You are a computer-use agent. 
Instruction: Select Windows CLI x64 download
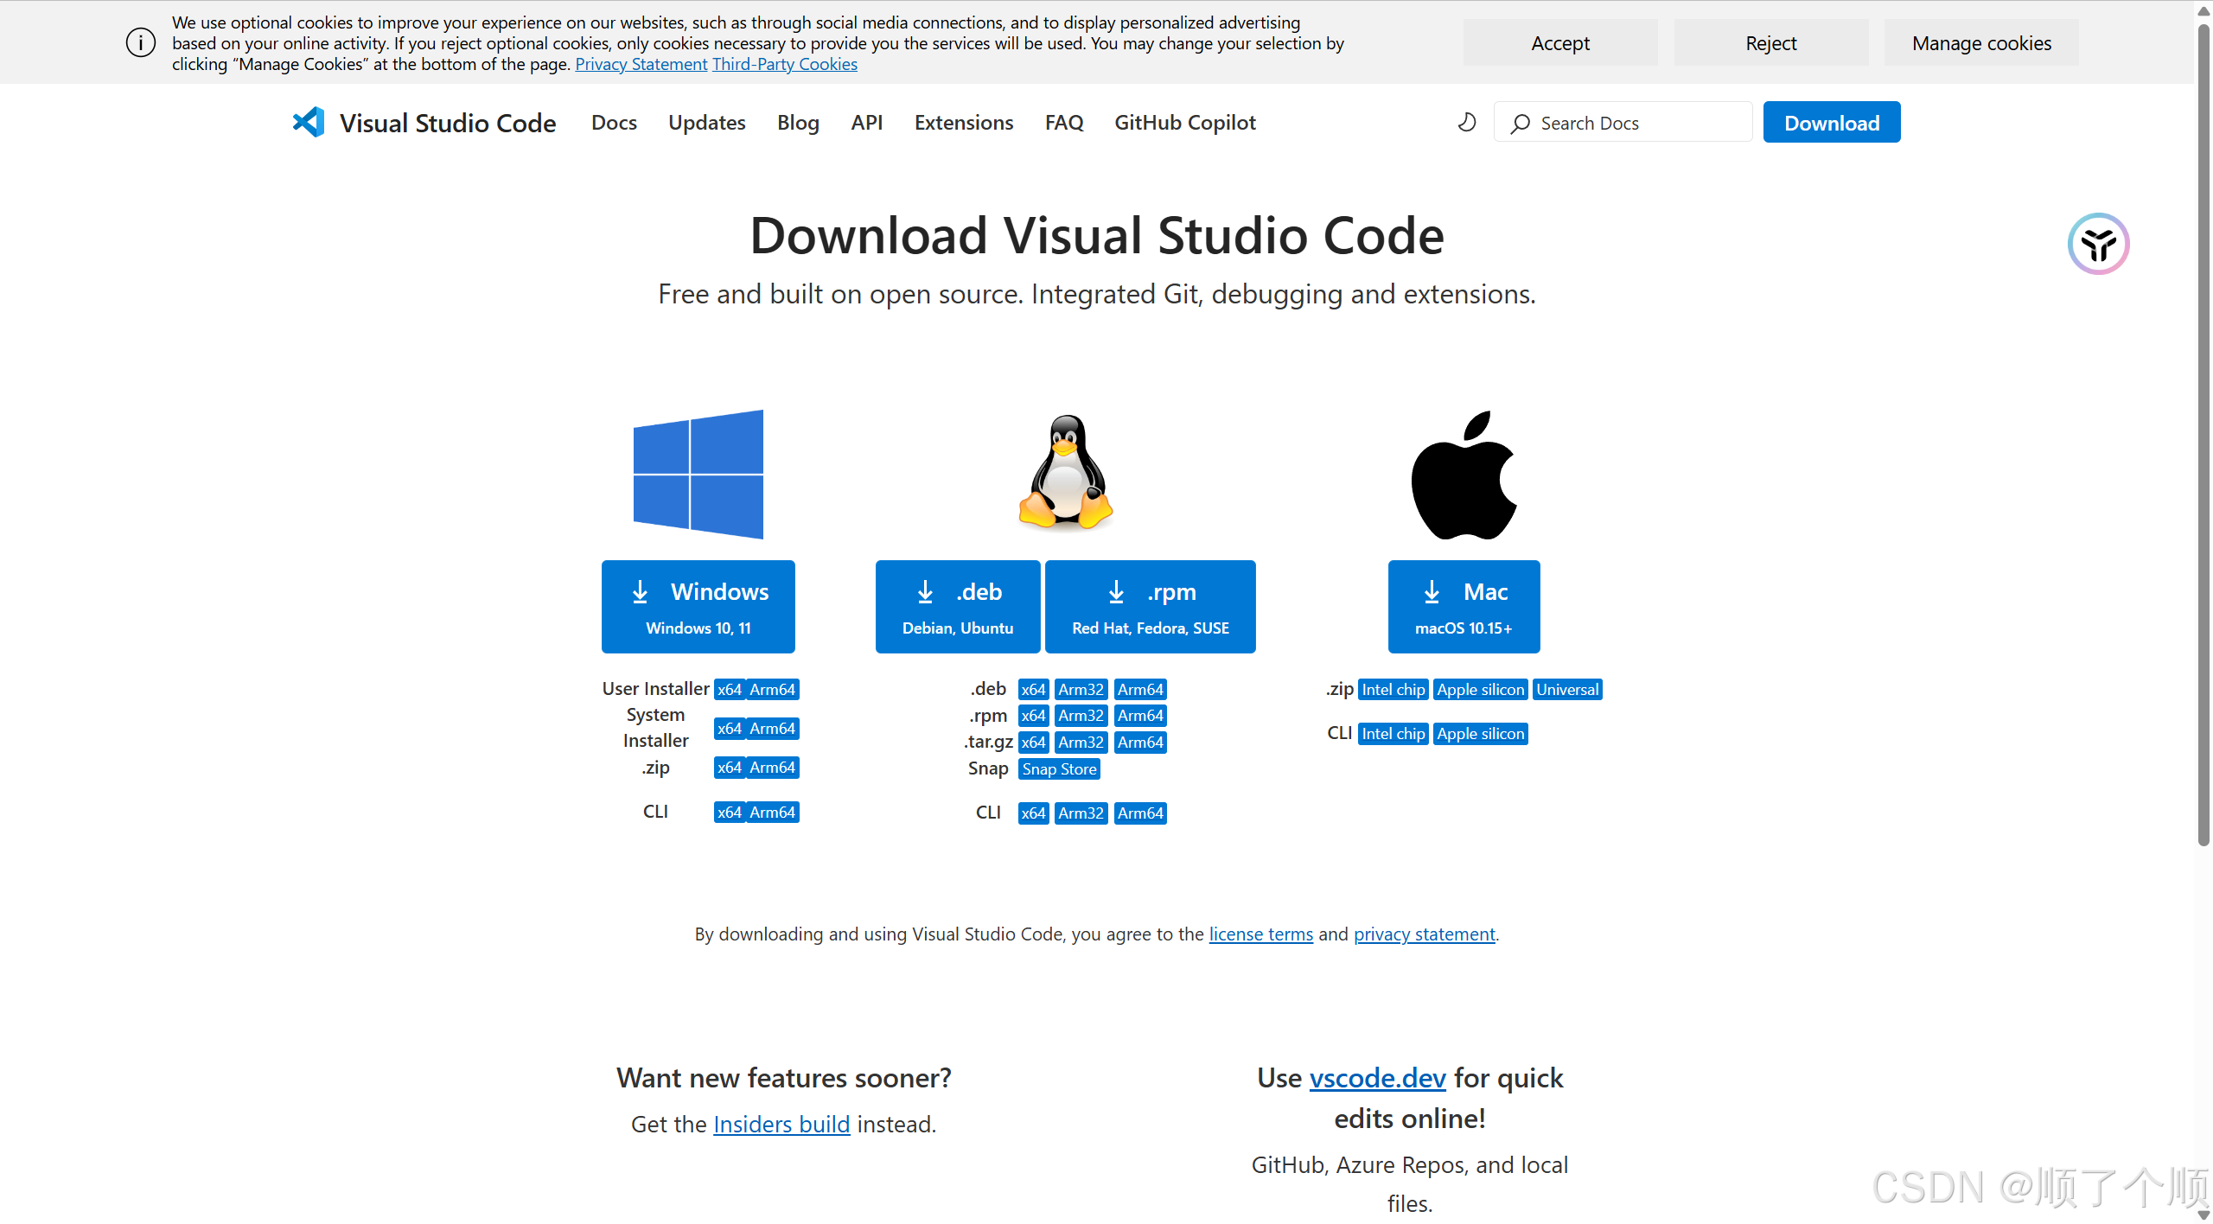point(730,812)
